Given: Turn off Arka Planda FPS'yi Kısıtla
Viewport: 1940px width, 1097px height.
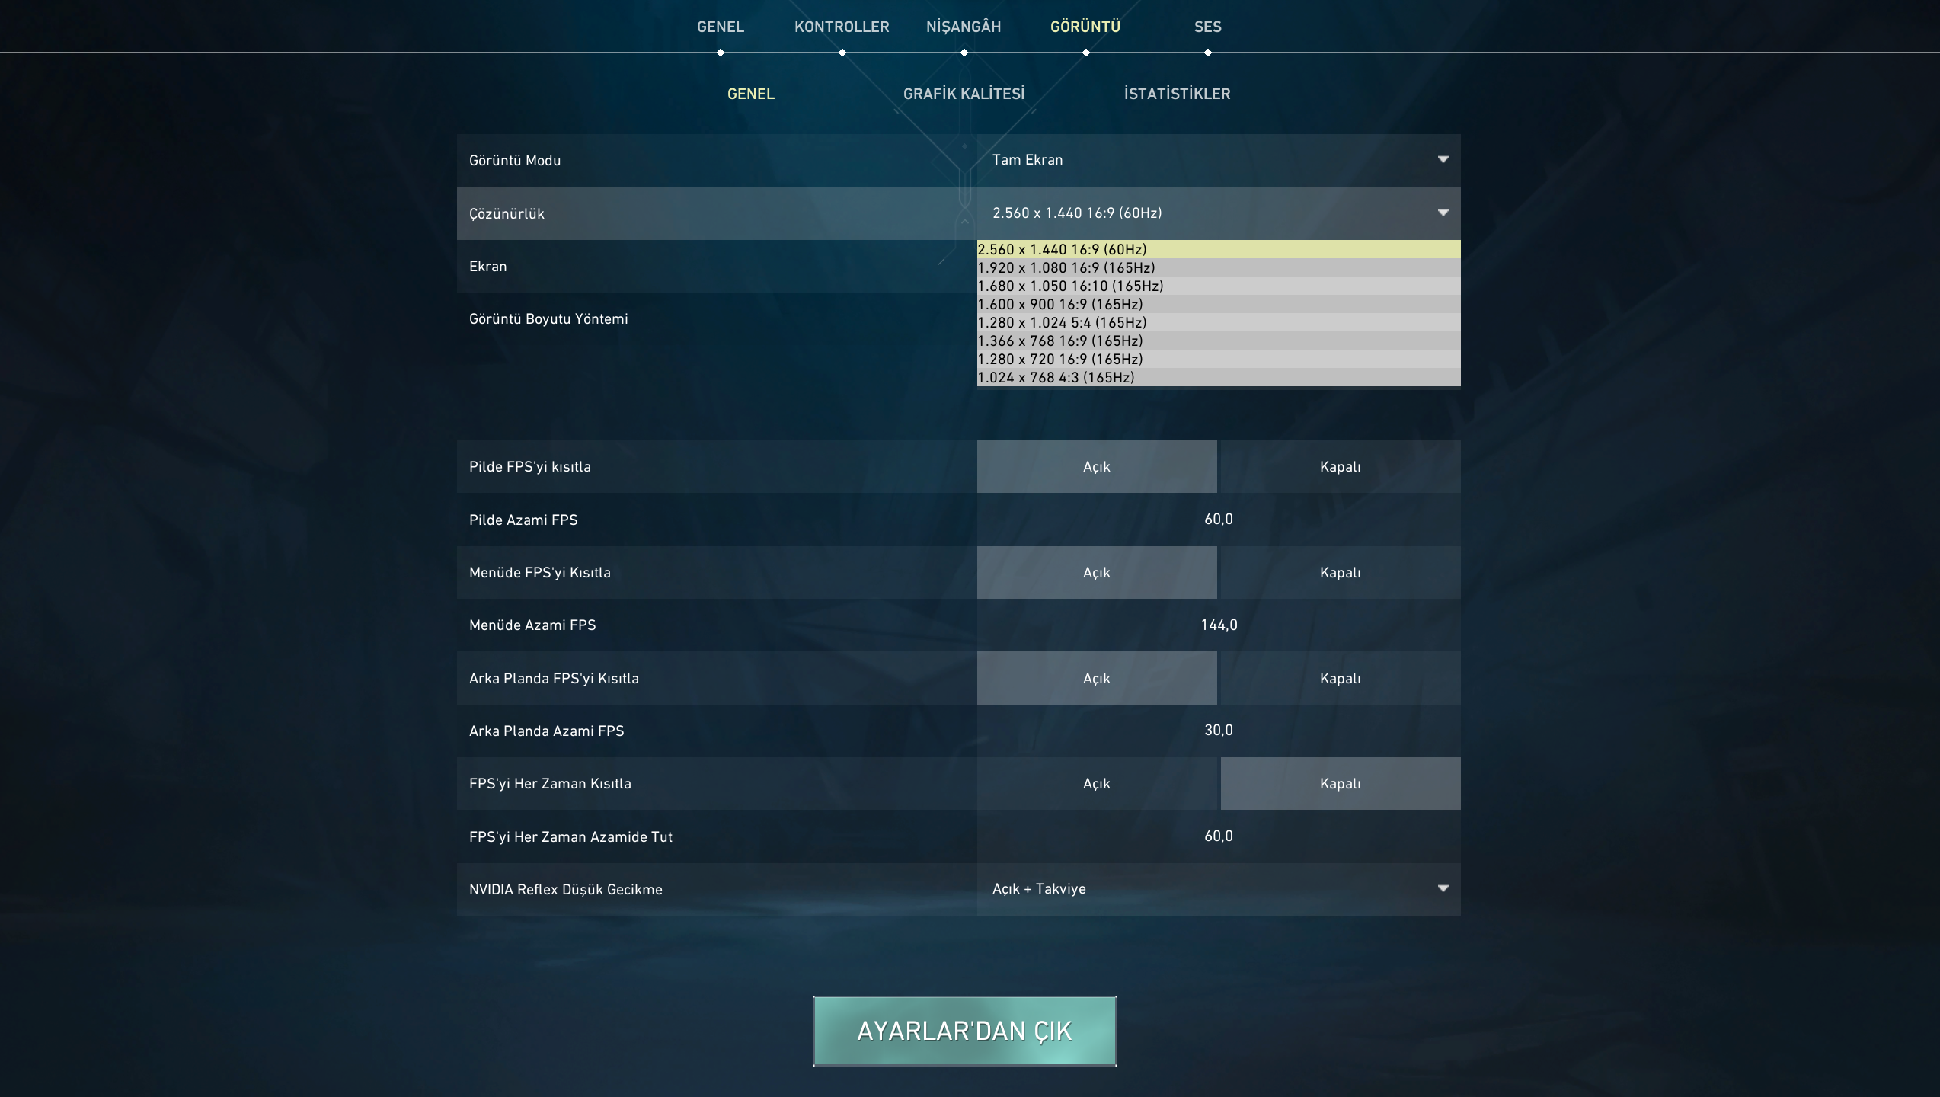Looking at the screenshot, I should point(1340,678).
